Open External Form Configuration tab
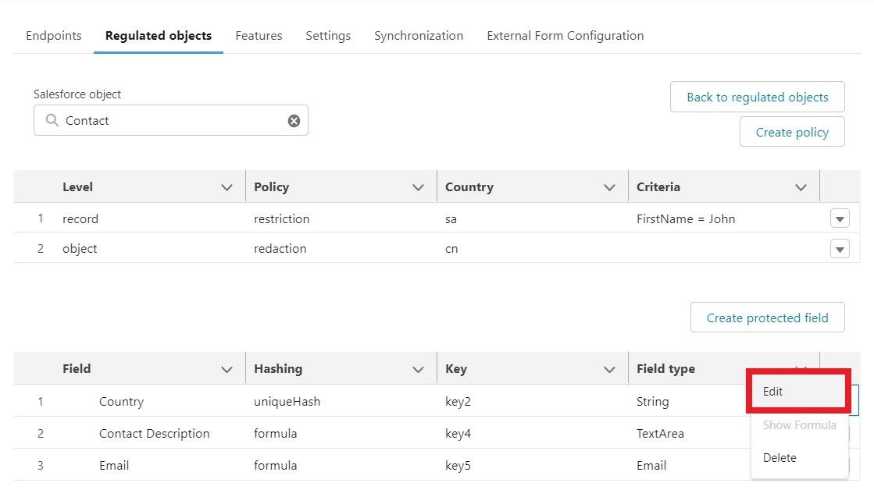 point(565,36)
